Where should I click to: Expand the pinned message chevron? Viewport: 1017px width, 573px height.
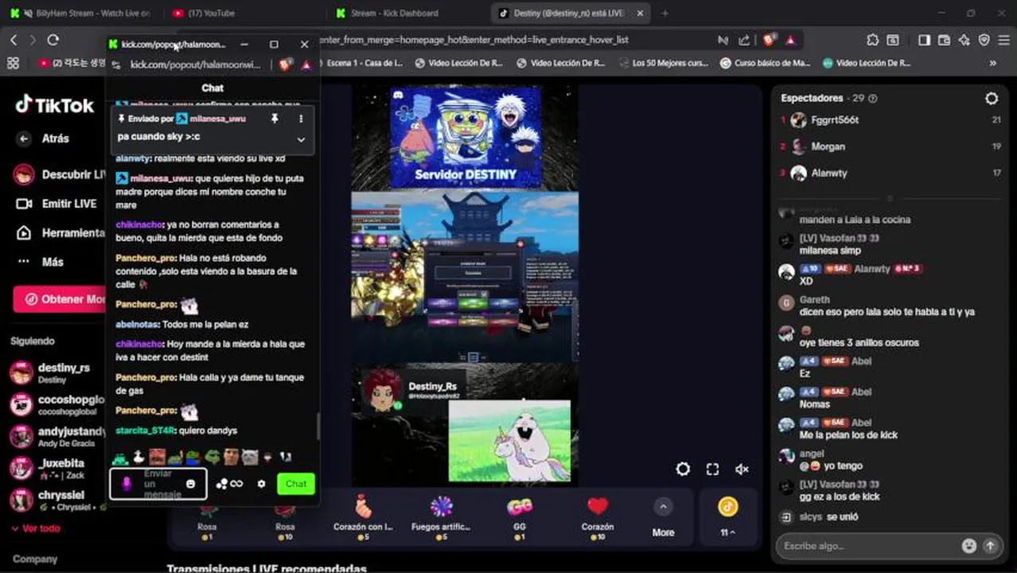(301, 139)
